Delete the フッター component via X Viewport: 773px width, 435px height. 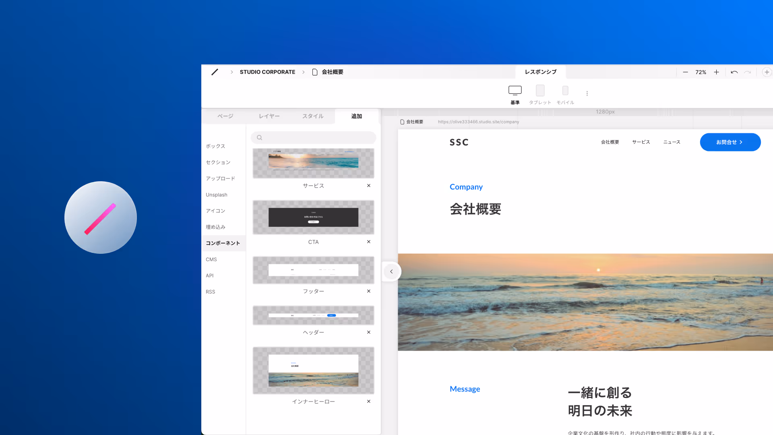pyautogui.click(x=368, y=291)
